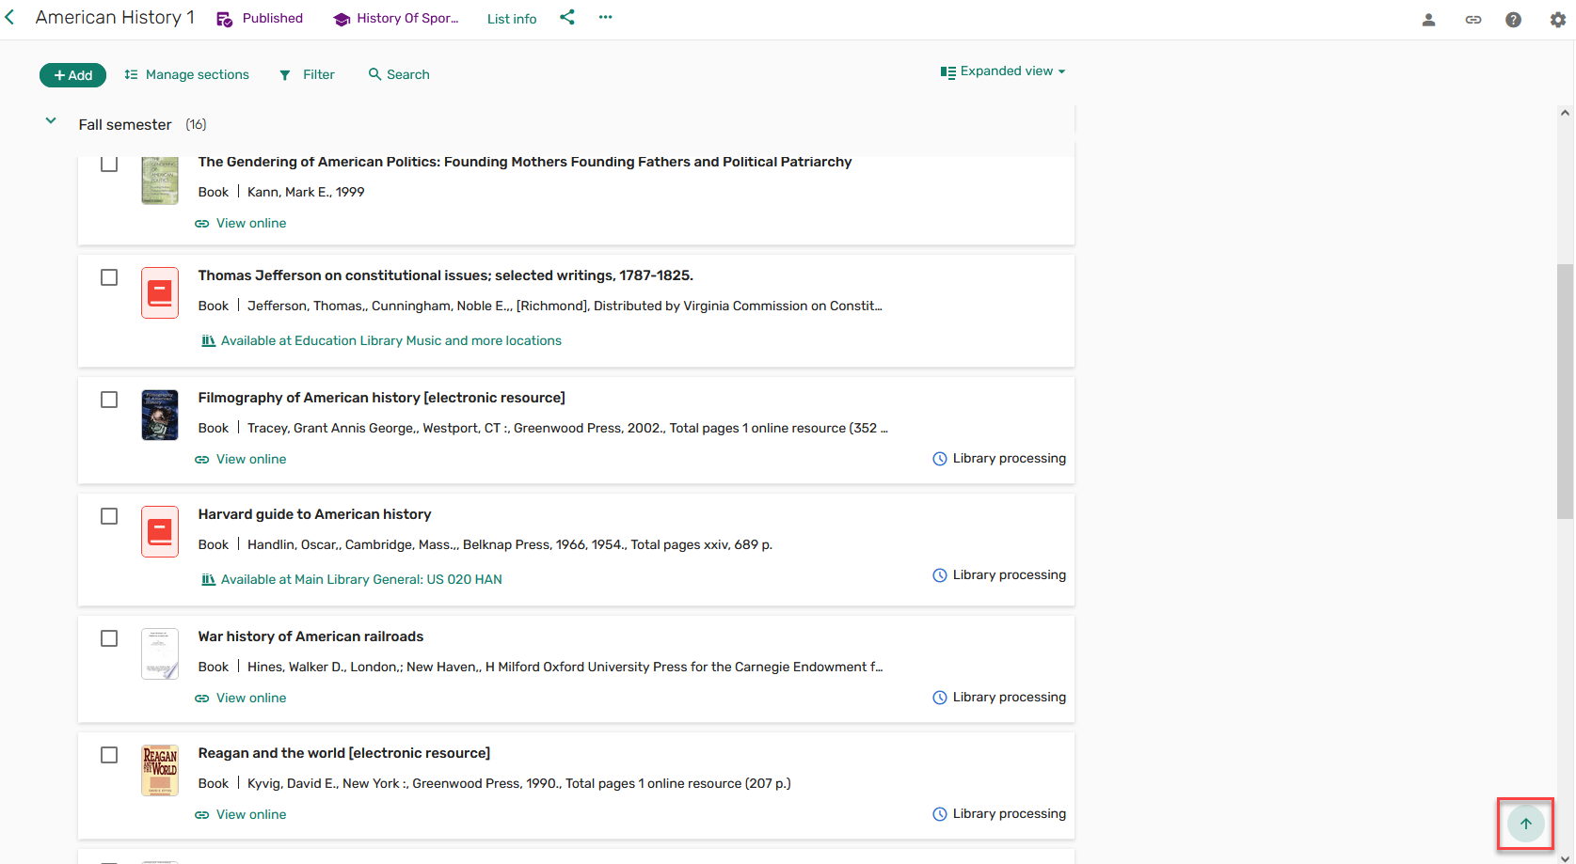
Task: Click the vertical scrollbar thumb
Action: tap(1565, 391)
